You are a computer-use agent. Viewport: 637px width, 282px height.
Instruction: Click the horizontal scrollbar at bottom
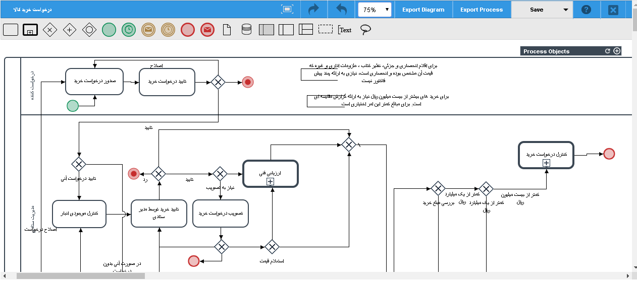81,276
